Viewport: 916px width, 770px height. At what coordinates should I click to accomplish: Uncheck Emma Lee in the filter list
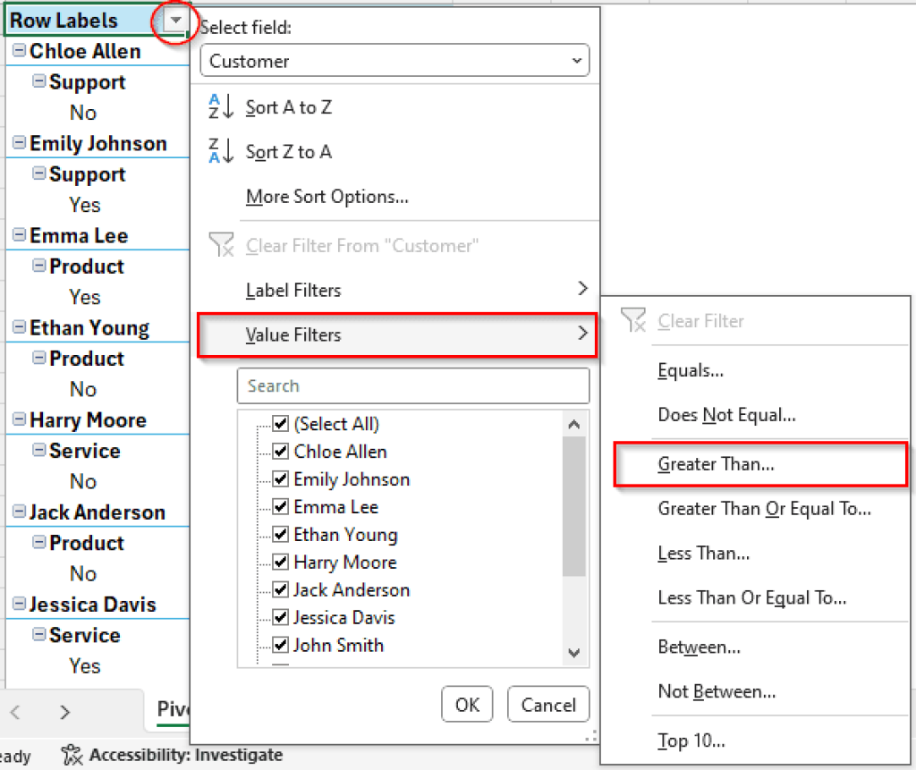[x=280, y=506]
